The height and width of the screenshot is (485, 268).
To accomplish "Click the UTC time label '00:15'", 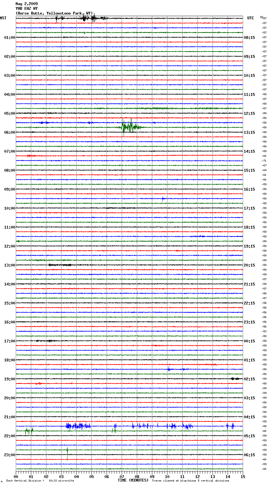I will coord(249,341).
